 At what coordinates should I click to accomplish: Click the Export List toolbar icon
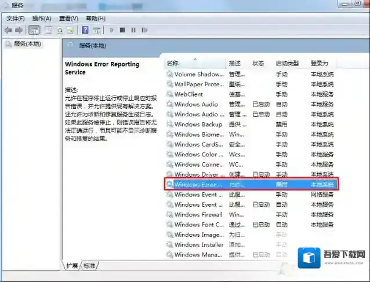(70, 30)
